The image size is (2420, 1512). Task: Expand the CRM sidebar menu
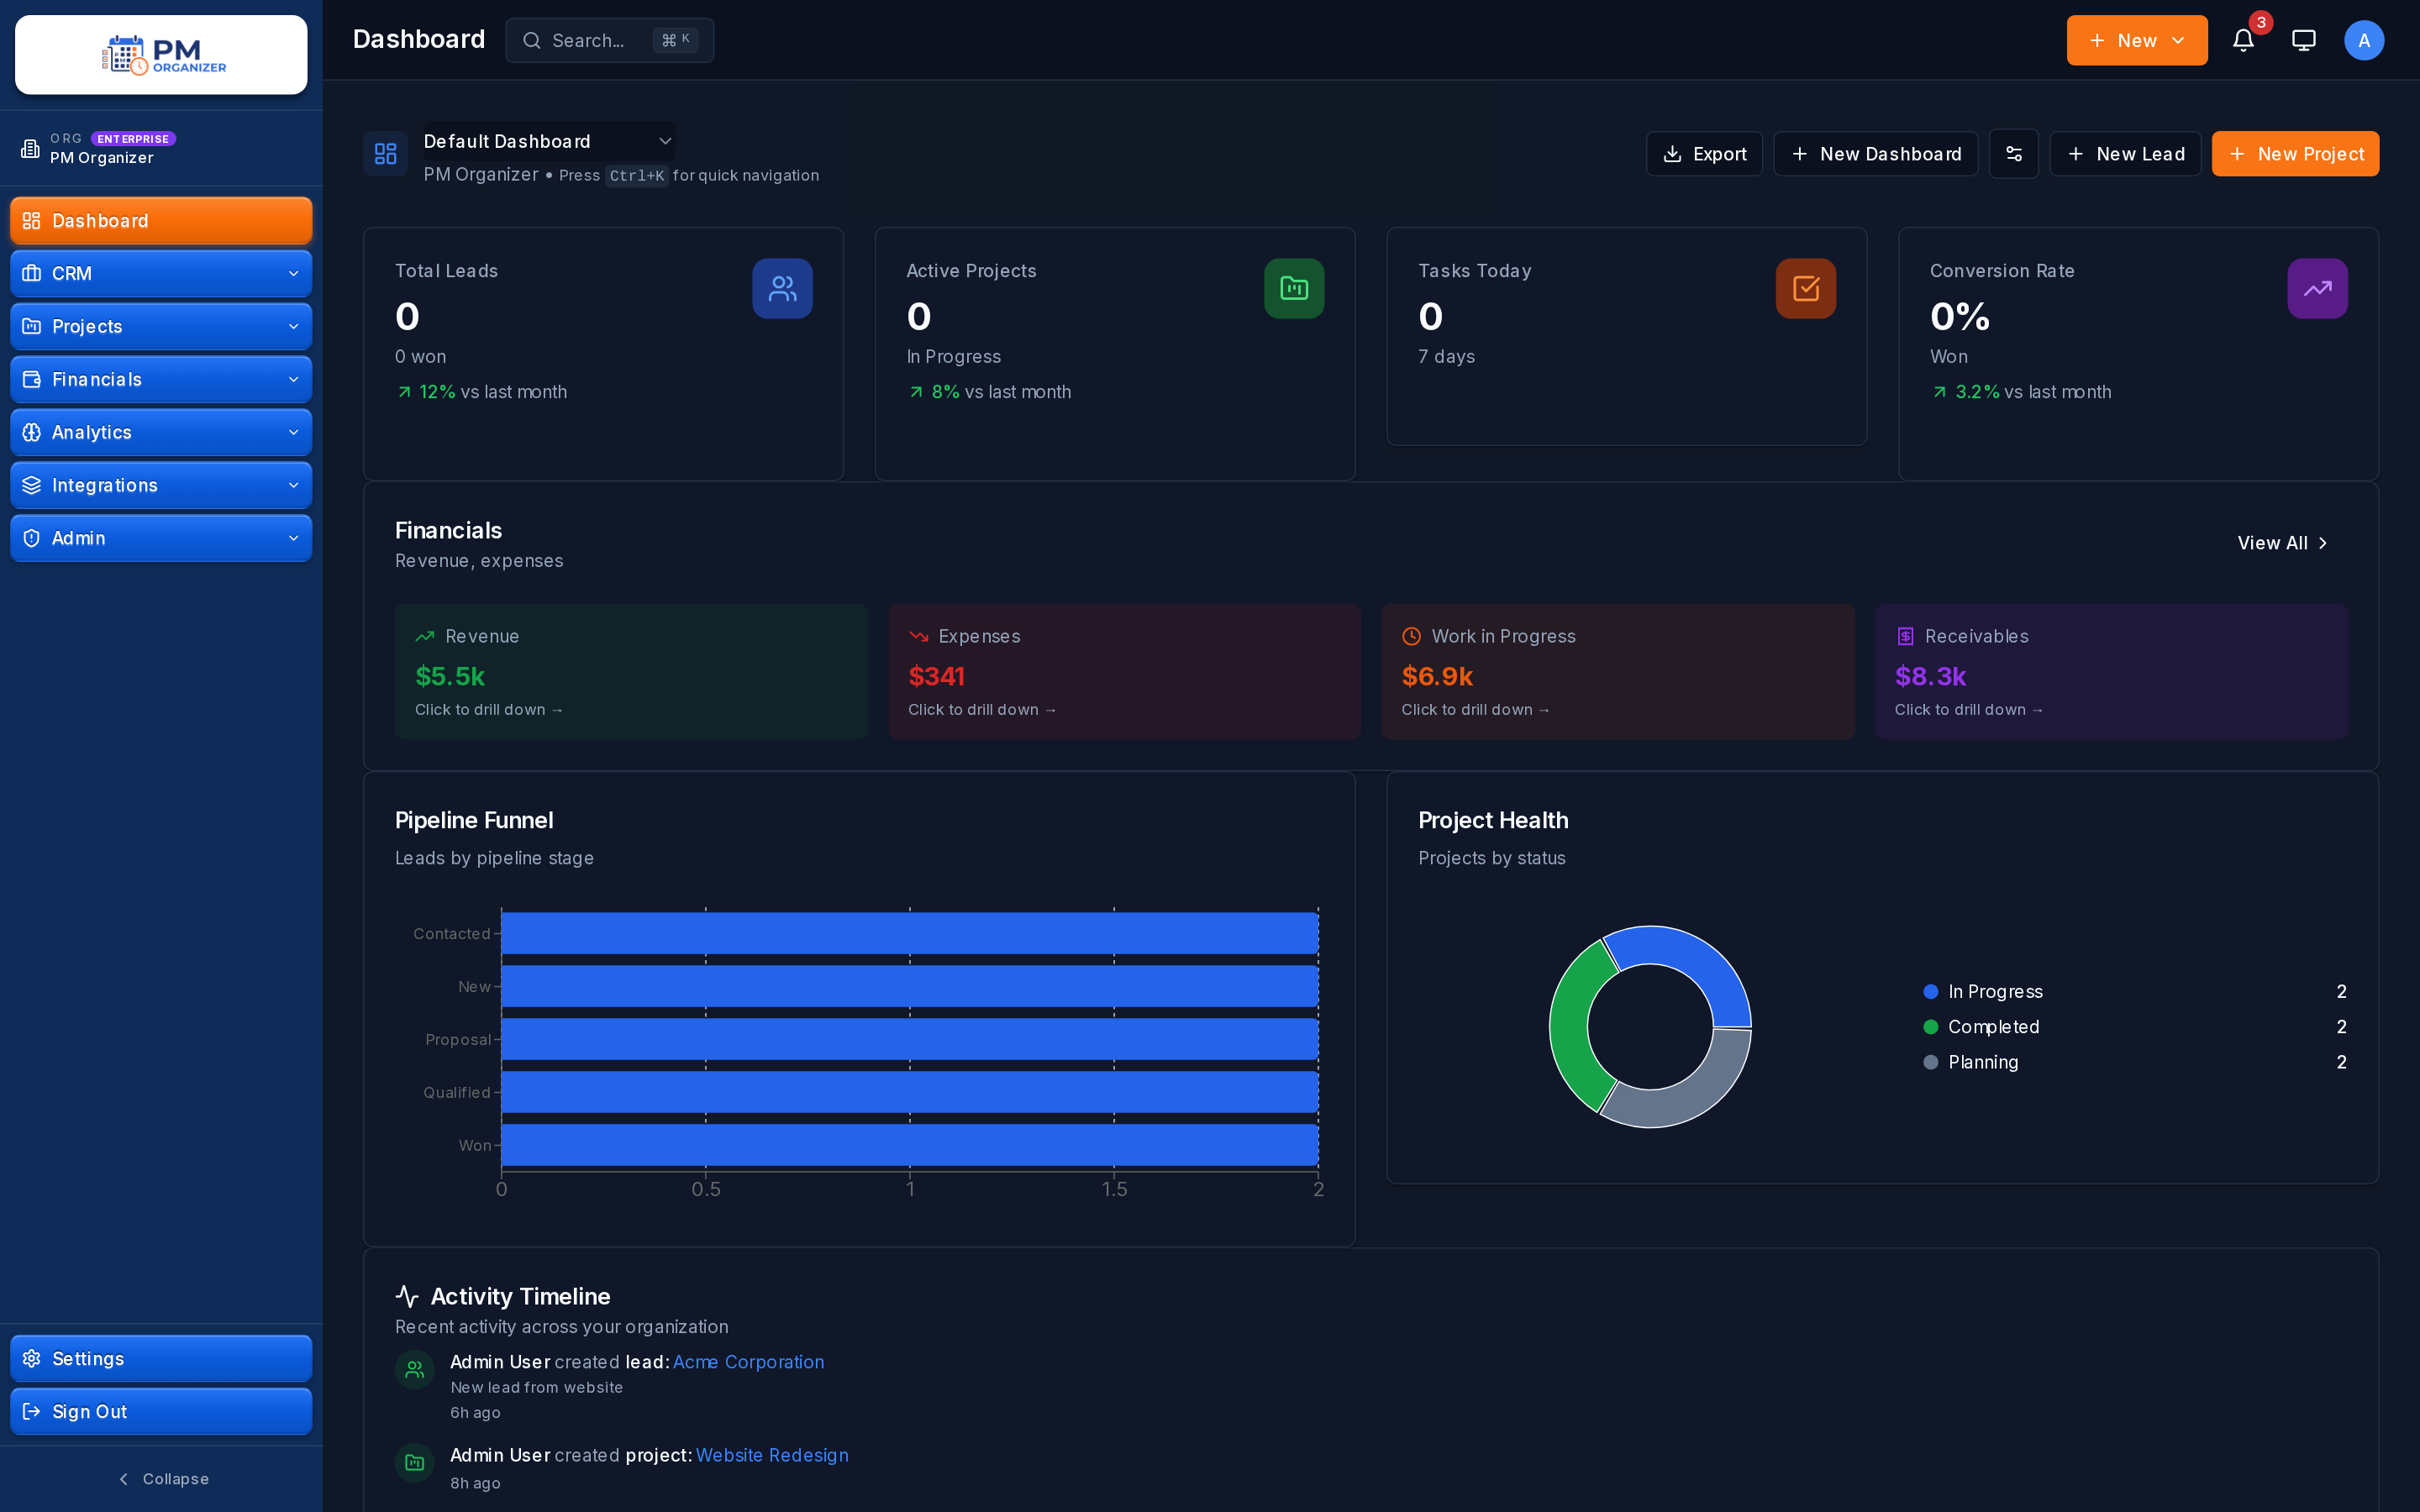click(161, 273)
